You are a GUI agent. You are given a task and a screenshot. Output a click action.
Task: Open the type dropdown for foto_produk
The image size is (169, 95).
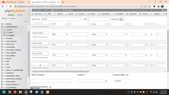click(60, 55)
